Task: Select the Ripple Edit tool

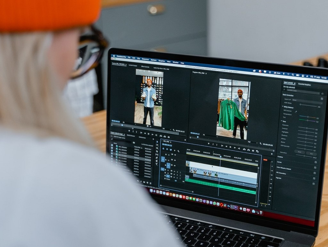Action: click(157, 148)
